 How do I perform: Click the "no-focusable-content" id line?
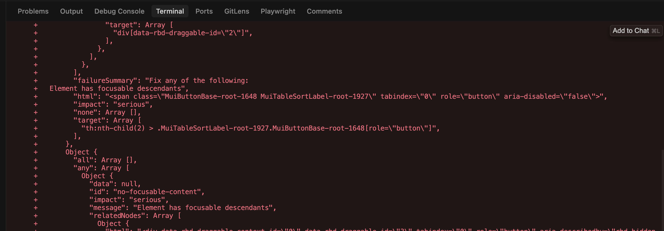pos(147,192)
